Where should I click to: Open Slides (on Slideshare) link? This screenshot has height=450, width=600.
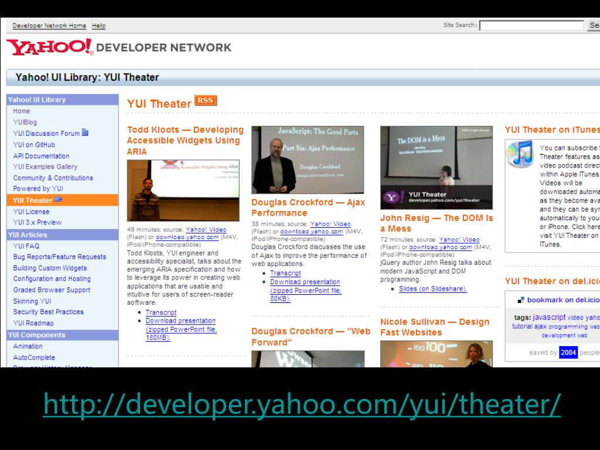(433, 289)
